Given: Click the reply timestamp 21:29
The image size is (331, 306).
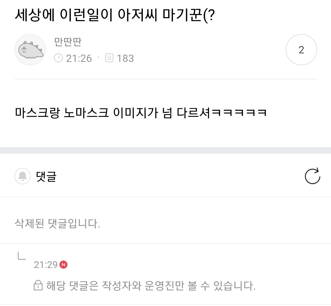Looking at the screenshot, I should [x=46, y=265].
